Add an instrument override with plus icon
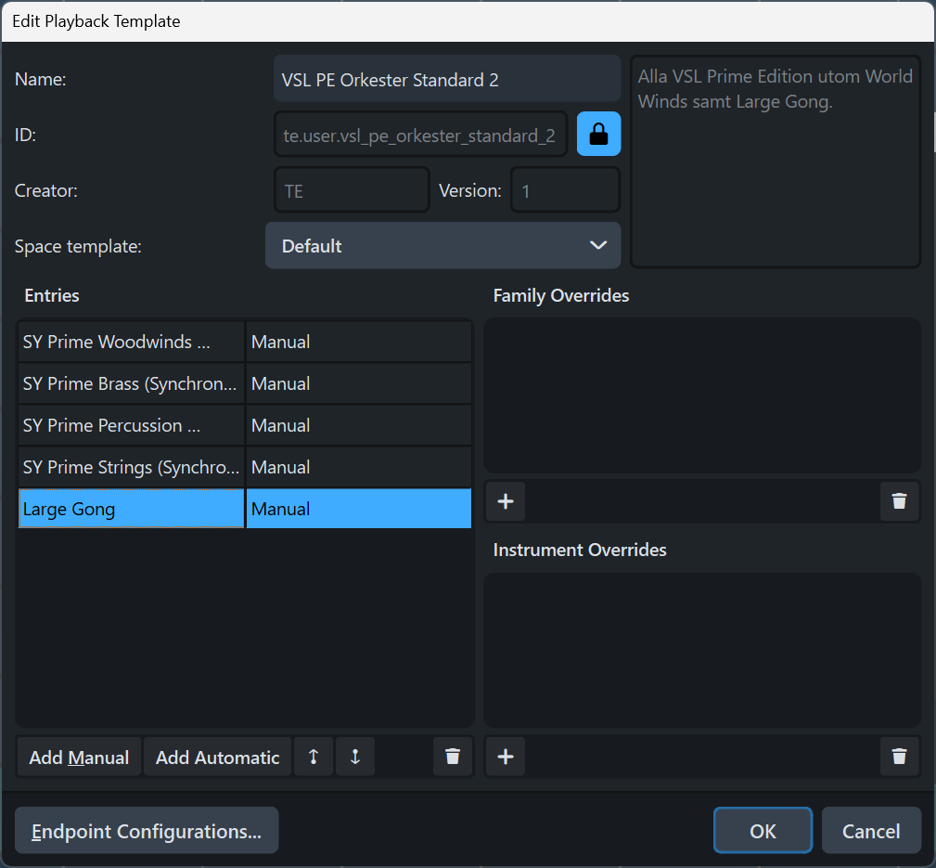Screen dimensions: 936x868 pos(506,757)
